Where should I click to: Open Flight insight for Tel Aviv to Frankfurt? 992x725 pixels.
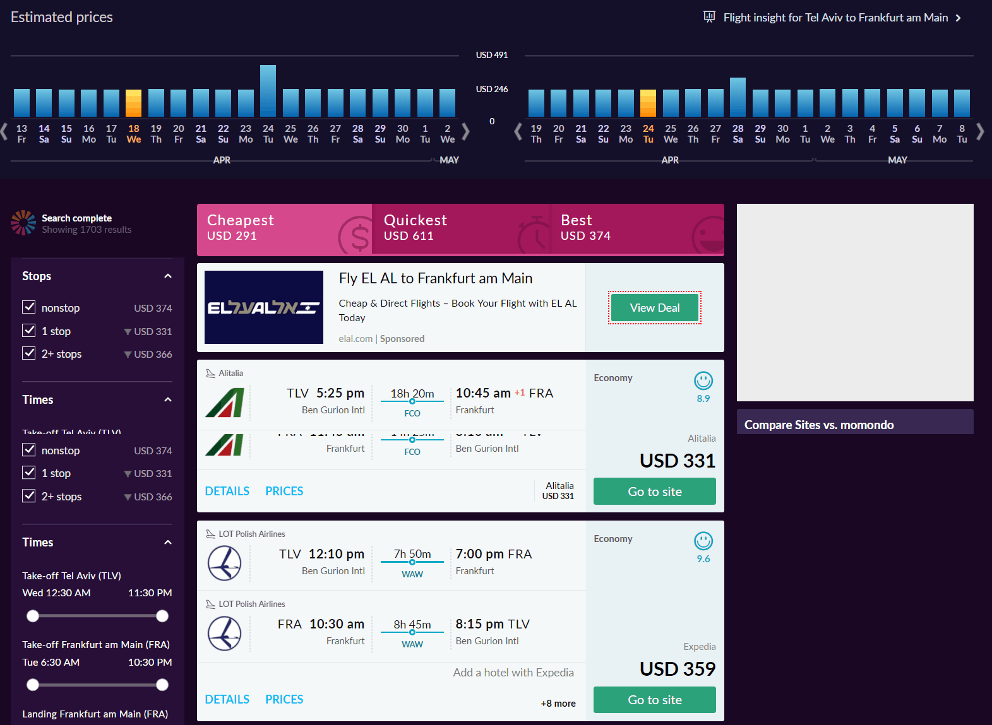pyautogui.click(x=835, y=18)
